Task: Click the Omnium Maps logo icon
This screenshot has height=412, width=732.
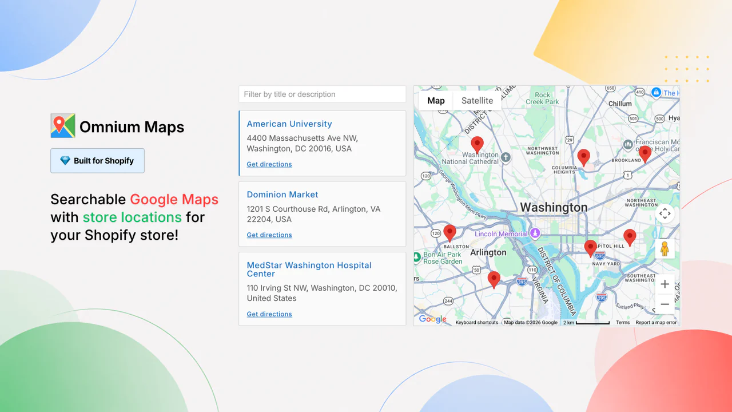Action: [x=63, y=126]
